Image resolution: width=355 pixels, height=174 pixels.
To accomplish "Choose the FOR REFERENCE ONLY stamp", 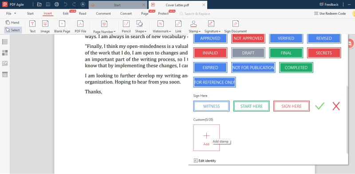I will [214, 82].
